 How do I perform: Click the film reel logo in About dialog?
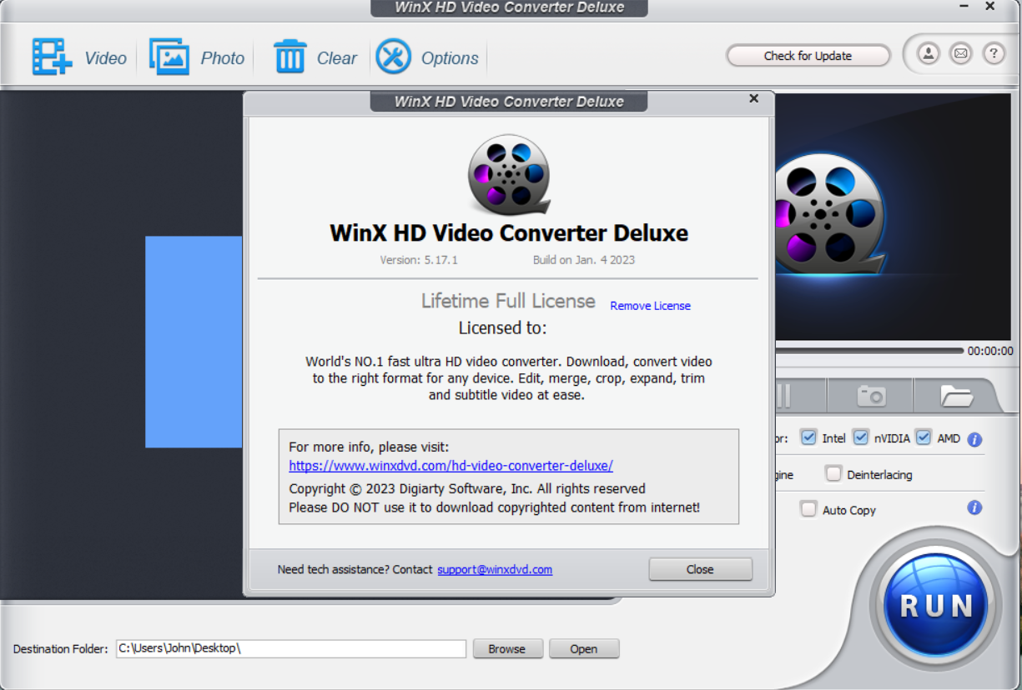pos(509,175)
